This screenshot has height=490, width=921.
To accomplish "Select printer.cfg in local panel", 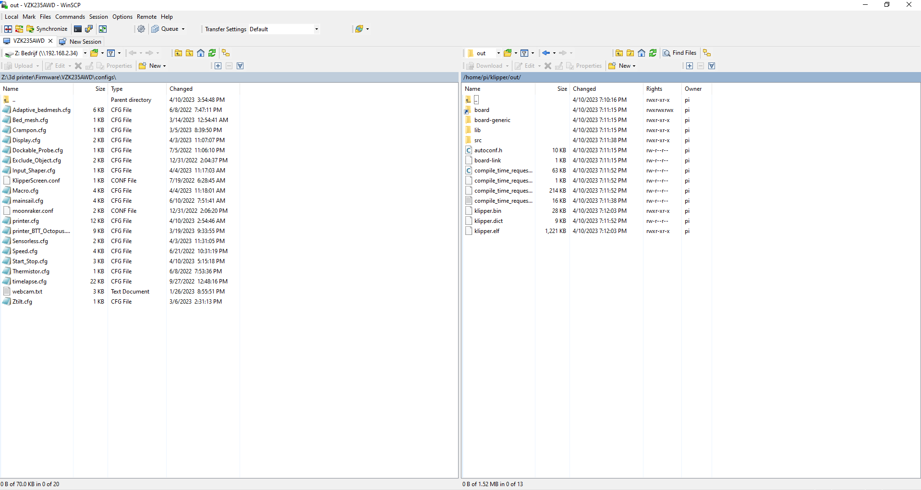I will click(x=25, y=221).
